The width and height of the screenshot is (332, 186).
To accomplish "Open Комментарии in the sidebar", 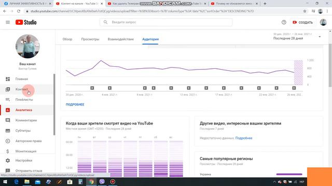I will click(x=26, y=120).
